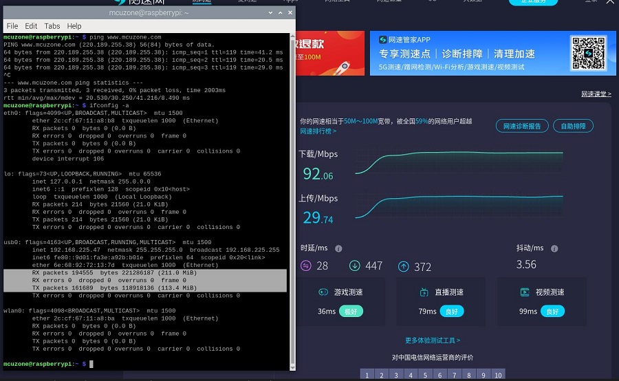This screenshot has height=381, width=619.
Task: Open the 网速排行榜 link
Action: pyautogui.click(x=318, y=131)
